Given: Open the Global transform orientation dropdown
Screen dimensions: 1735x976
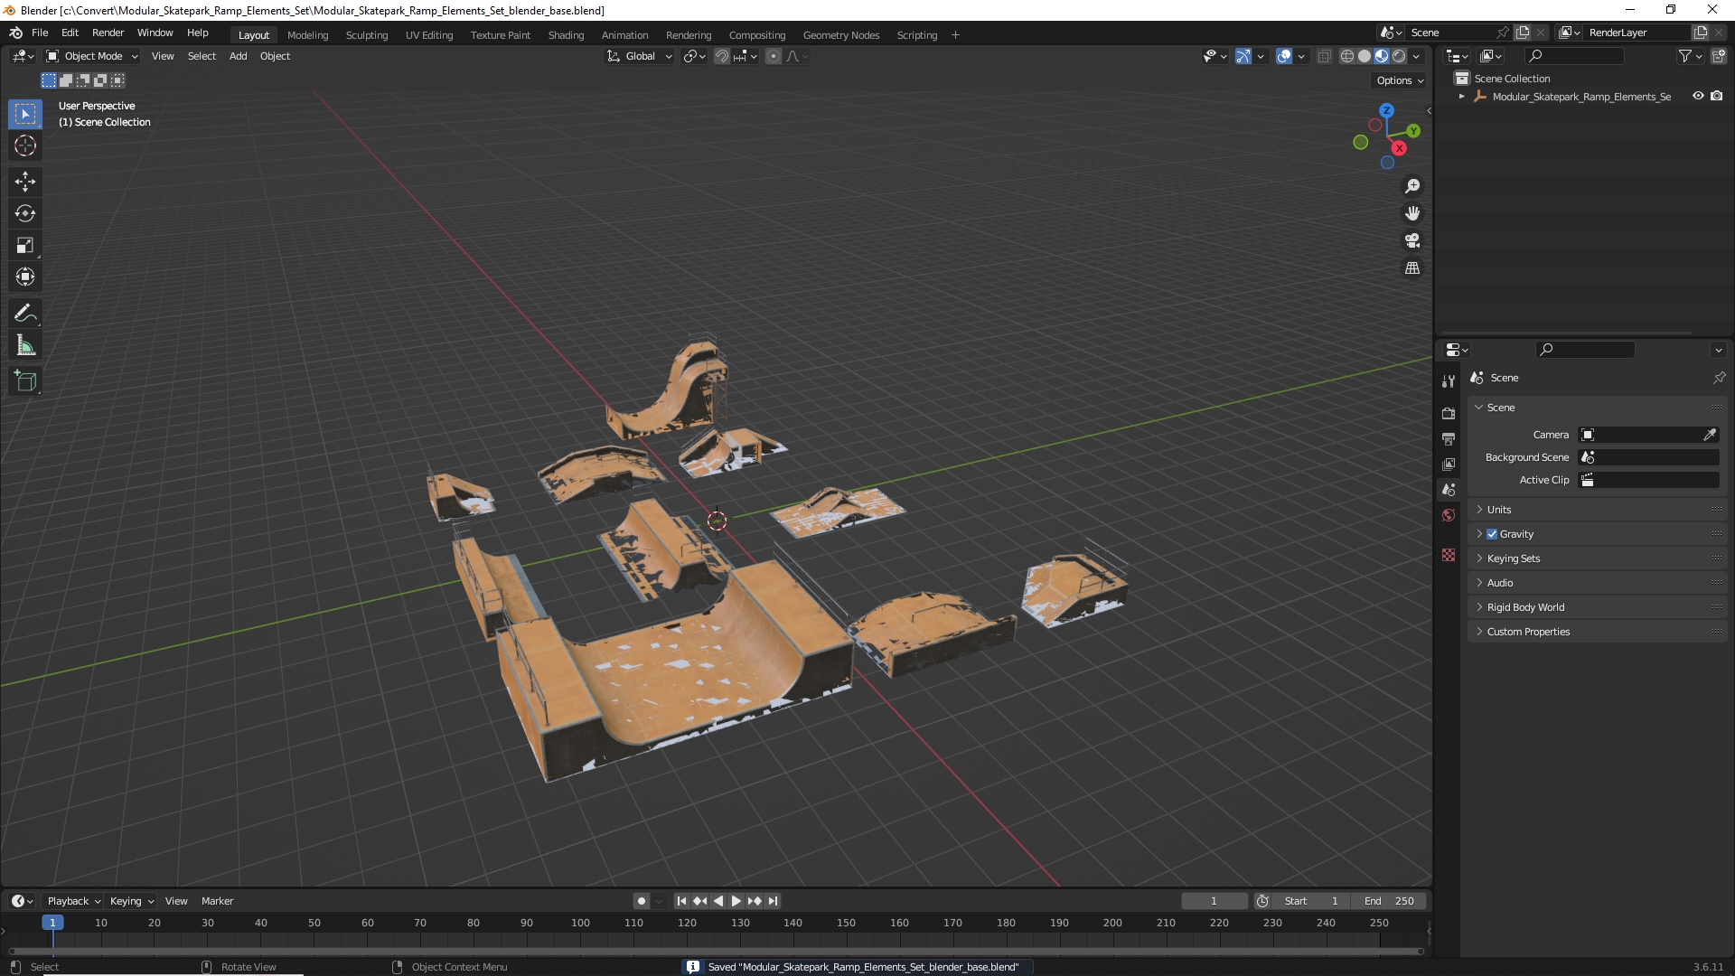Looking at the screenshot, I should [x=639, y=56].
